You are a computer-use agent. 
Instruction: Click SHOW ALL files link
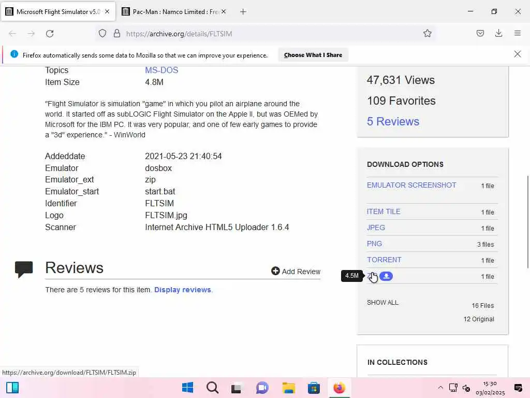click(x=382, y=302)
